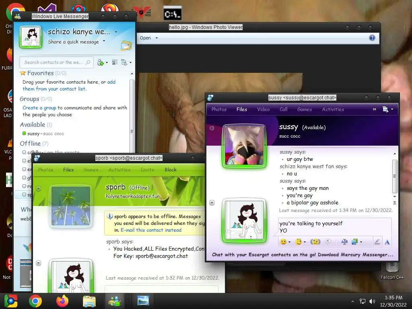Click the E-mail this contact instead link
Viewport: 412px width, 309px height.
click(151, 230)
